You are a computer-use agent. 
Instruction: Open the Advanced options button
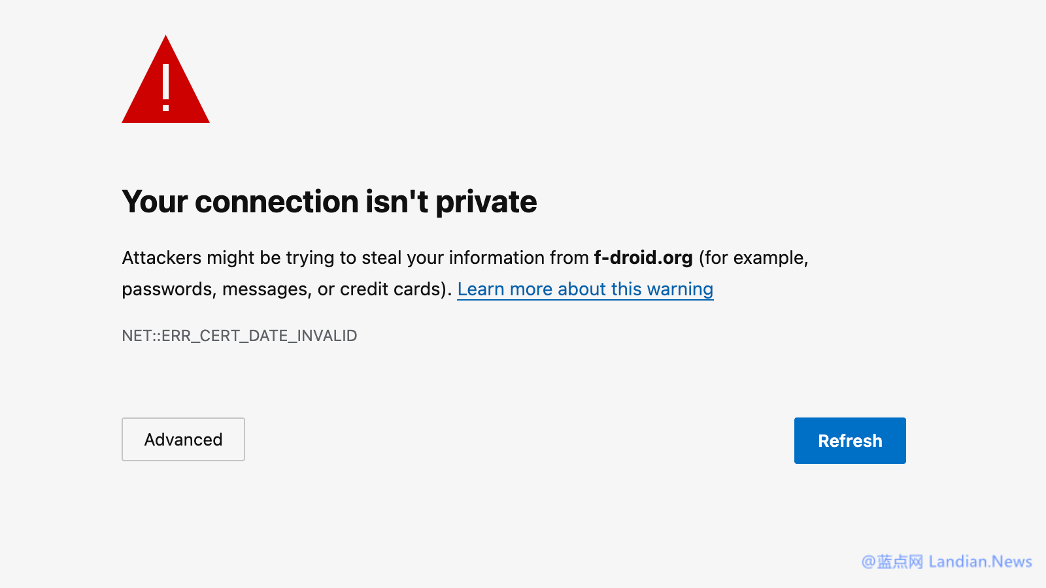click(x=183, y=439)
